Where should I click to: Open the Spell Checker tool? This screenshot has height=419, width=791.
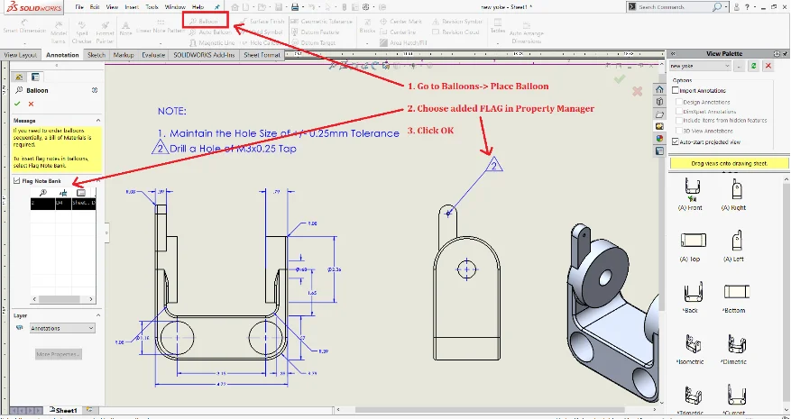click(81, 31)
